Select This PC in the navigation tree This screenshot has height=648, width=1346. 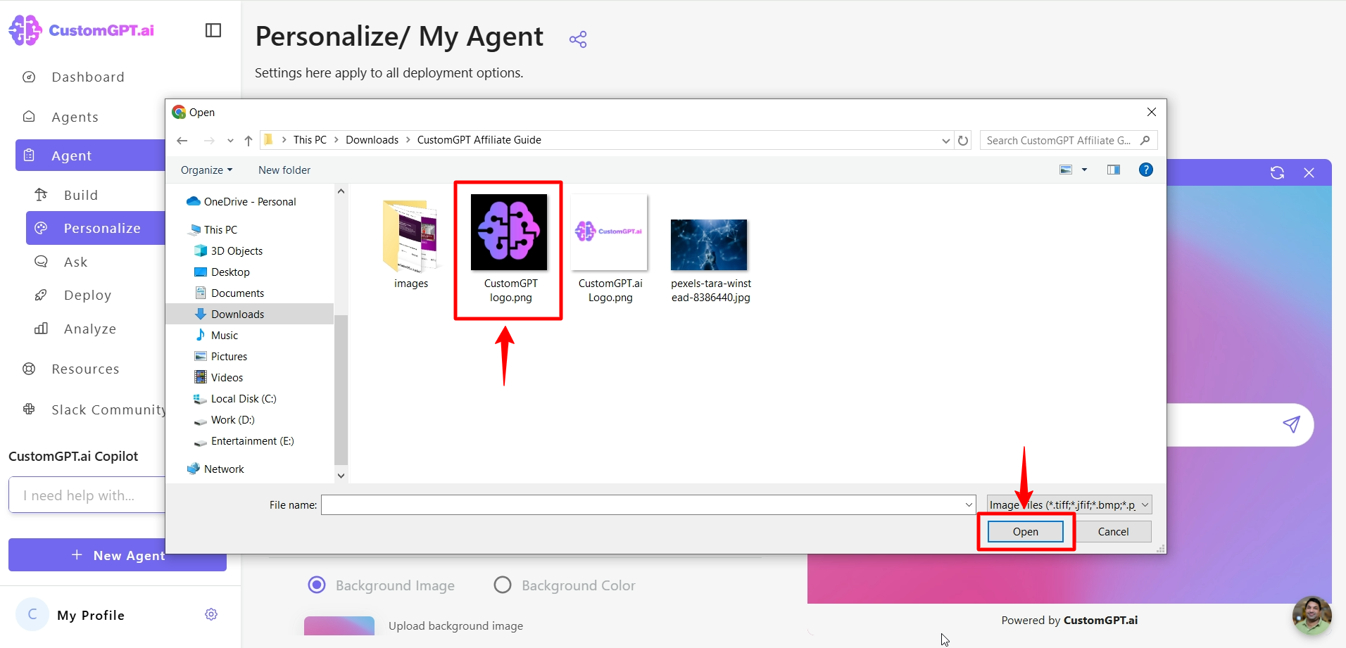pyautogui.click(x=214, y=229)
